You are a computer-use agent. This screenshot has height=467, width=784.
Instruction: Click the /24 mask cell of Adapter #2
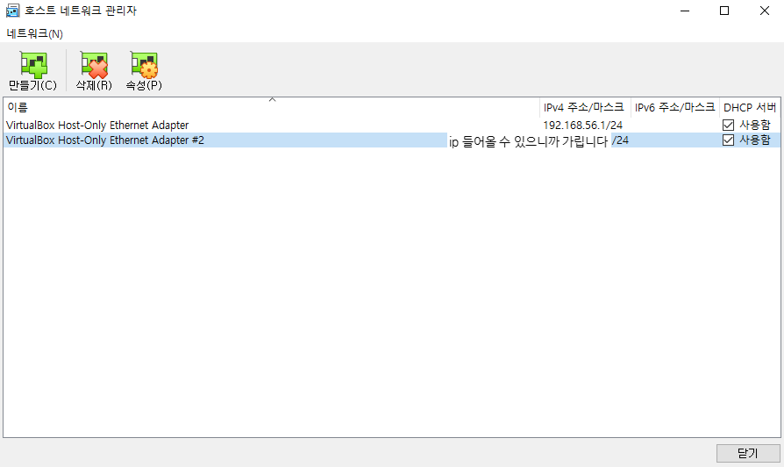621,140
